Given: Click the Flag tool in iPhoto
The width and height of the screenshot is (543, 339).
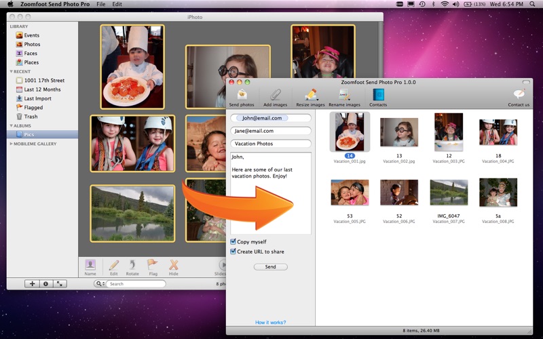Looking at the screenshot, I should (x=153, y=267).
